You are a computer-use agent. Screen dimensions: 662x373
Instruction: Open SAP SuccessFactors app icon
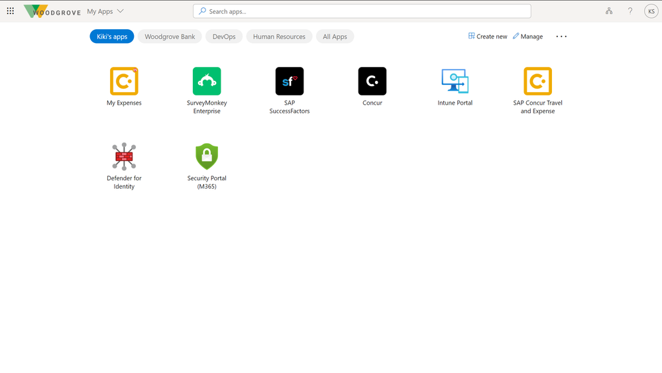coord(289,81)
